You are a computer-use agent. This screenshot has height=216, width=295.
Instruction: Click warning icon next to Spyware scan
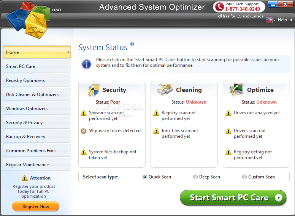pos(84,113)
